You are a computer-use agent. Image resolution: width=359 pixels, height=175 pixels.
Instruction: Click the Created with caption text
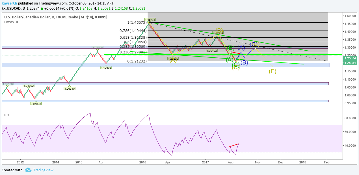(x=12, y=170)
